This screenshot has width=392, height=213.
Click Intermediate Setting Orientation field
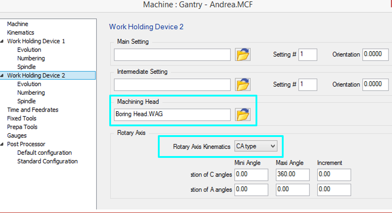click(375, 84)
